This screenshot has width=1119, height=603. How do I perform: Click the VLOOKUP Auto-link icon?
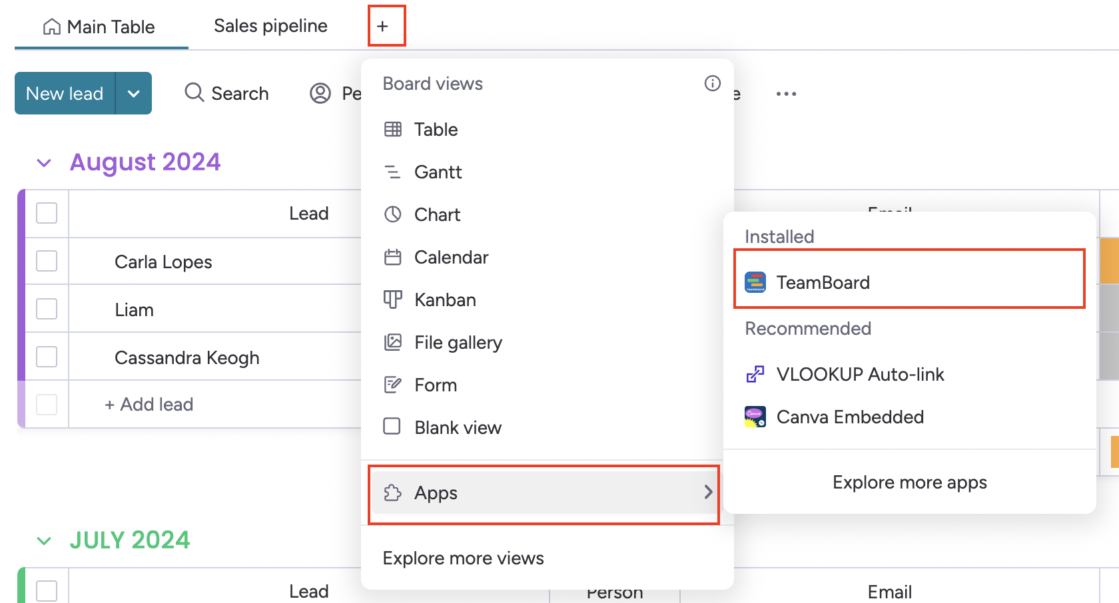tap(755, 374)
